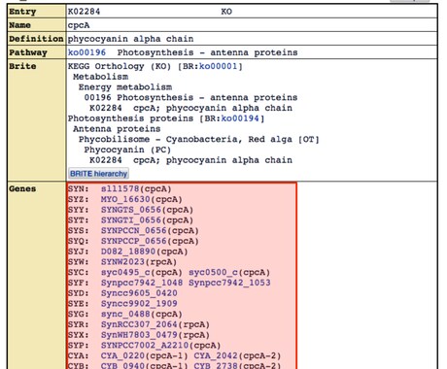Click the Pathway row label
The width and height of the screenshot is (447, 369).
click(28, 52)
